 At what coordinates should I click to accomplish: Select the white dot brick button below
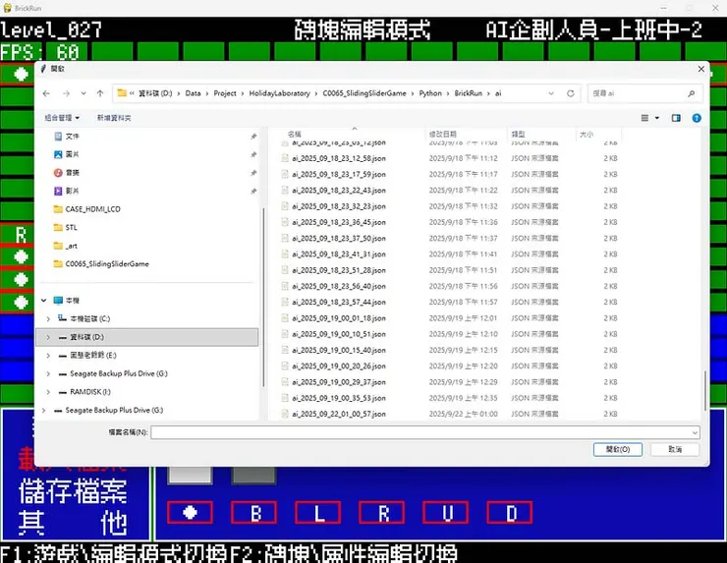(x=190, y=513)
